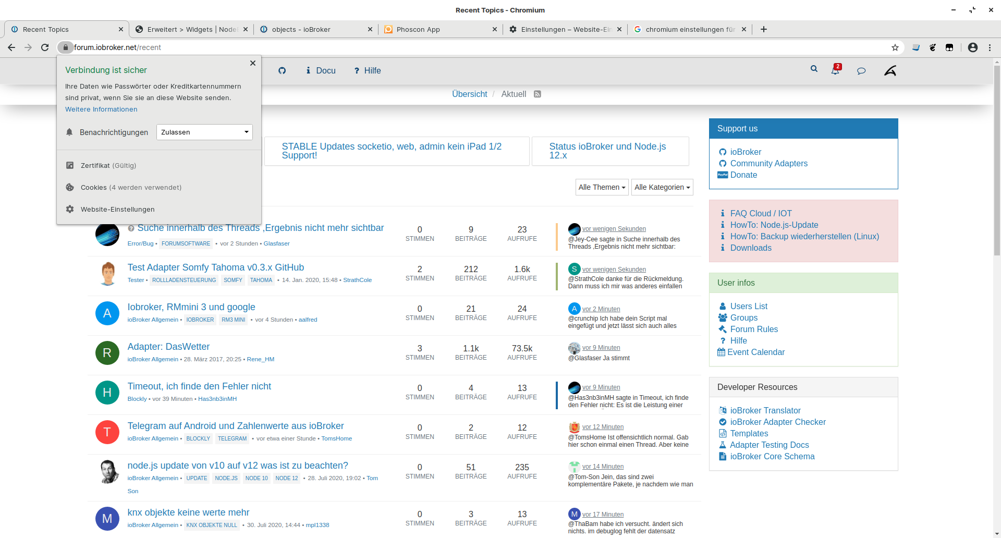
Task: Open topic Test Adapter Somfy Tahoma v0.3.x GitHub
Action: point(216,267)
